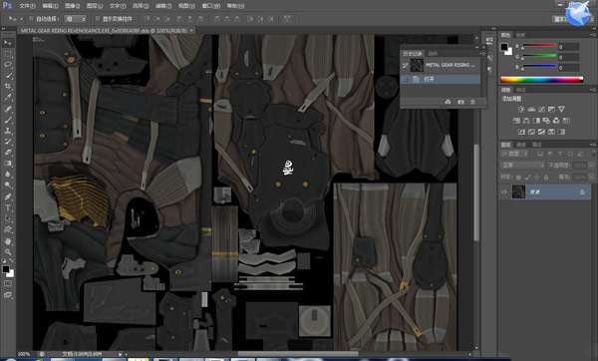Image resolution: width=598 pixels, height=361 pixels.
Task: Select the Move tool in the toolbox
Action: (x=8, y=43)
